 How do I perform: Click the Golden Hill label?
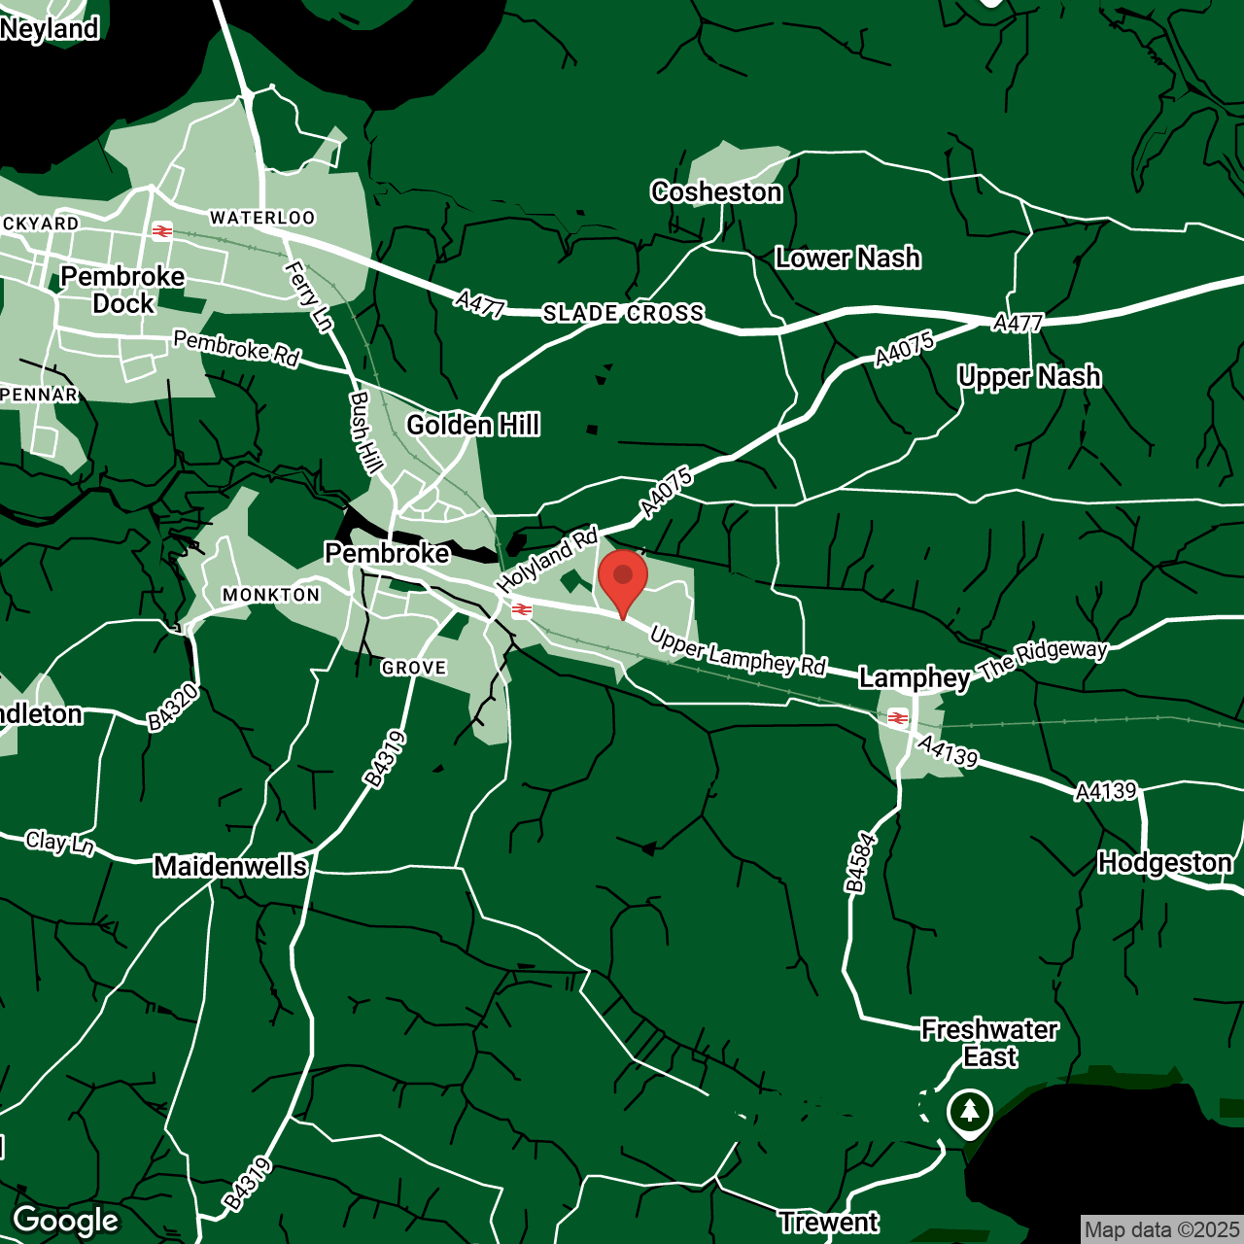(x=473, y=425)
